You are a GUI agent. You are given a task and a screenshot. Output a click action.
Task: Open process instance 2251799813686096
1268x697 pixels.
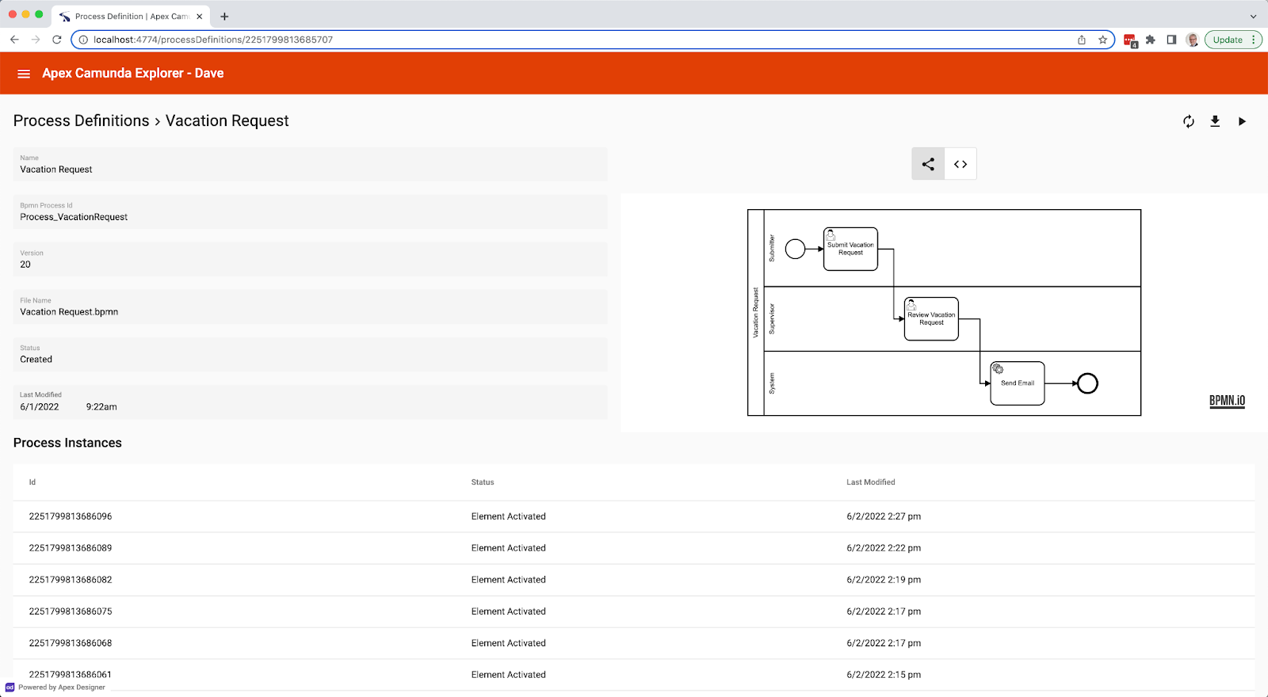pyautogui.click(x=71, y=516)
